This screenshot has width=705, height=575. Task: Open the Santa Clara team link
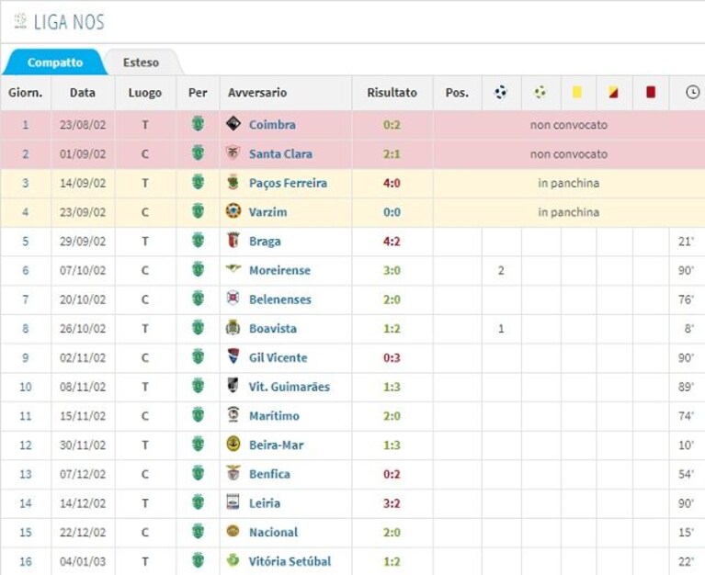280,153
